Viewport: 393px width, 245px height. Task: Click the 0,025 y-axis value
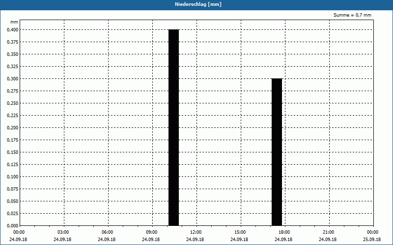point(13,214)
